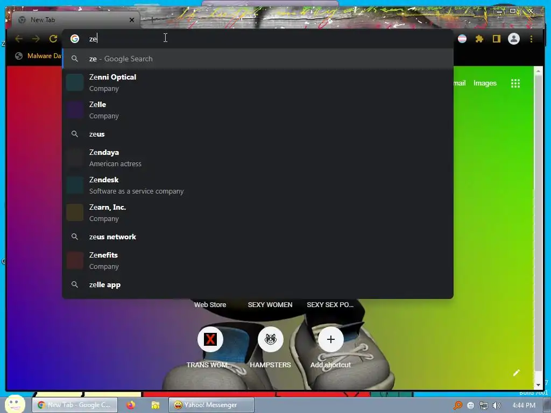This screenshot has width=551, height=413.
Task: Click the Add shortcut plus button
Action: 331,339
